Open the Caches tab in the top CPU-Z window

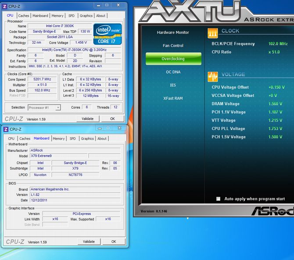coord(24,16)
